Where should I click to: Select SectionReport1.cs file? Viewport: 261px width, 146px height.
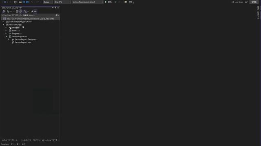pyautogui.click(x=20, y=36)
